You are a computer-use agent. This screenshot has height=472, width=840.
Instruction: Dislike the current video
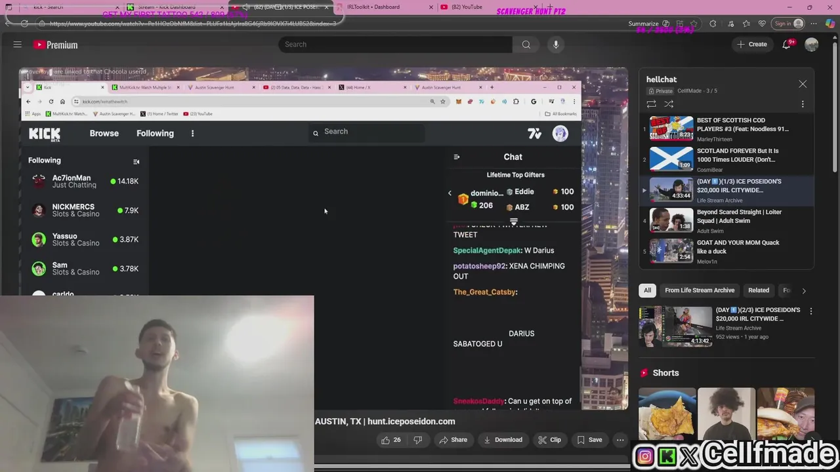point(417,440)
